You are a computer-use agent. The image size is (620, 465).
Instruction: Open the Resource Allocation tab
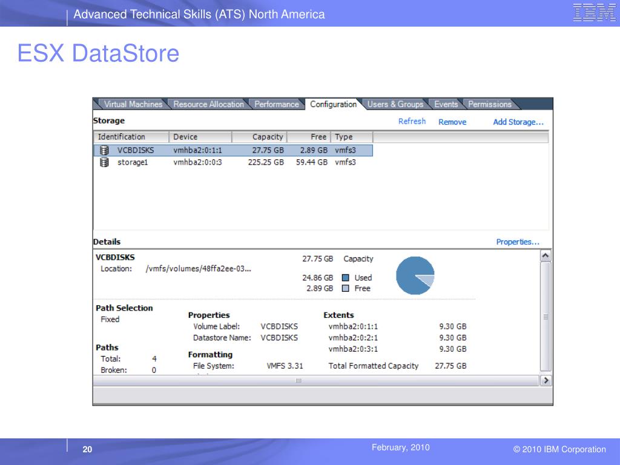tap(208, 104)
